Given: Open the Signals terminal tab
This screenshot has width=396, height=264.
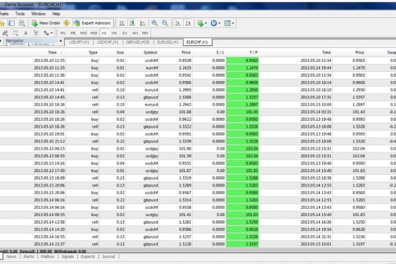Looking at the screenshot, I should point(68,257).
